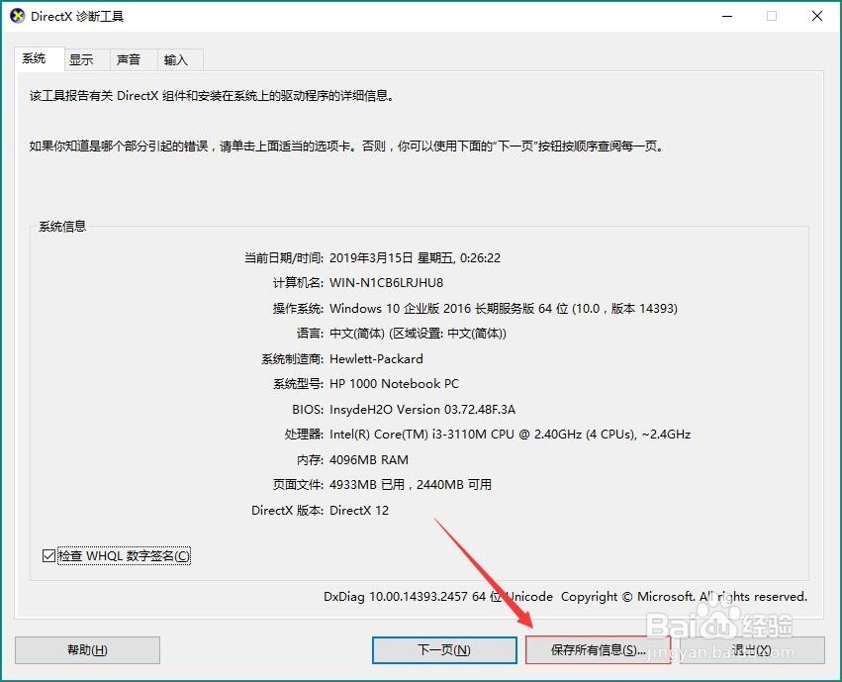Maximize the diagnostic tool window

(x=771, y=16)
